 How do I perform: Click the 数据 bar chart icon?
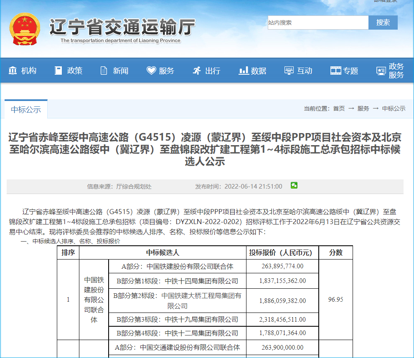pos(244,71)
